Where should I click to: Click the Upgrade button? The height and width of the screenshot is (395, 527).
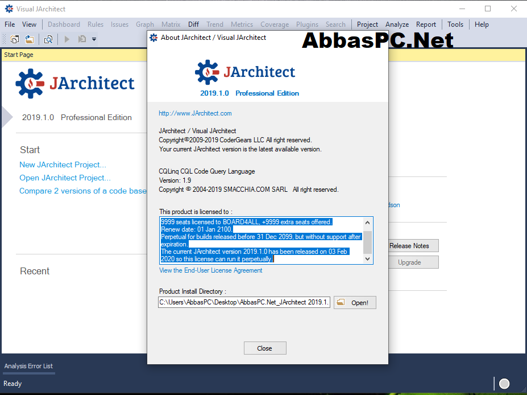(x=413, y=262)
